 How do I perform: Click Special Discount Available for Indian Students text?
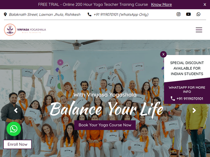coord(187,68)
